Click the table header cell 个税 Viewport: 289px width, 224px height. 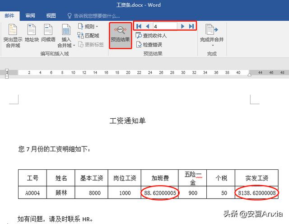(x=221, y=178)
